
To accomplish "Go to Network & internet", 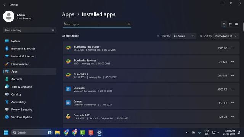I will [x=30, y=56].
